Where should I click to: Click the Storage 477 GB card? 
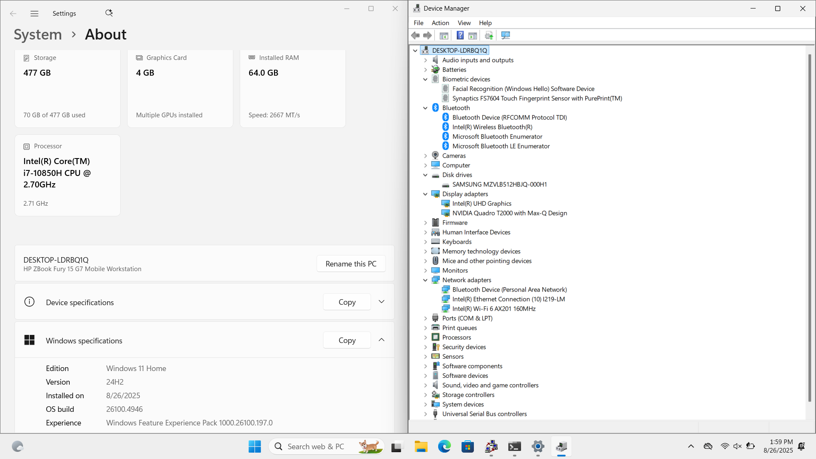68,88
